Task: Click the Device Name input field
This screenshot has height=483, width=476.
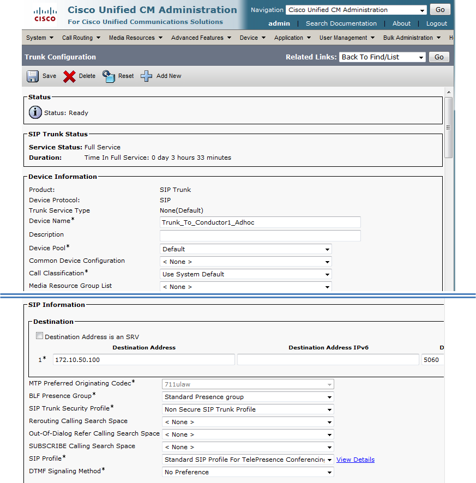Action: pyautogui.click(x=260, y=222)
